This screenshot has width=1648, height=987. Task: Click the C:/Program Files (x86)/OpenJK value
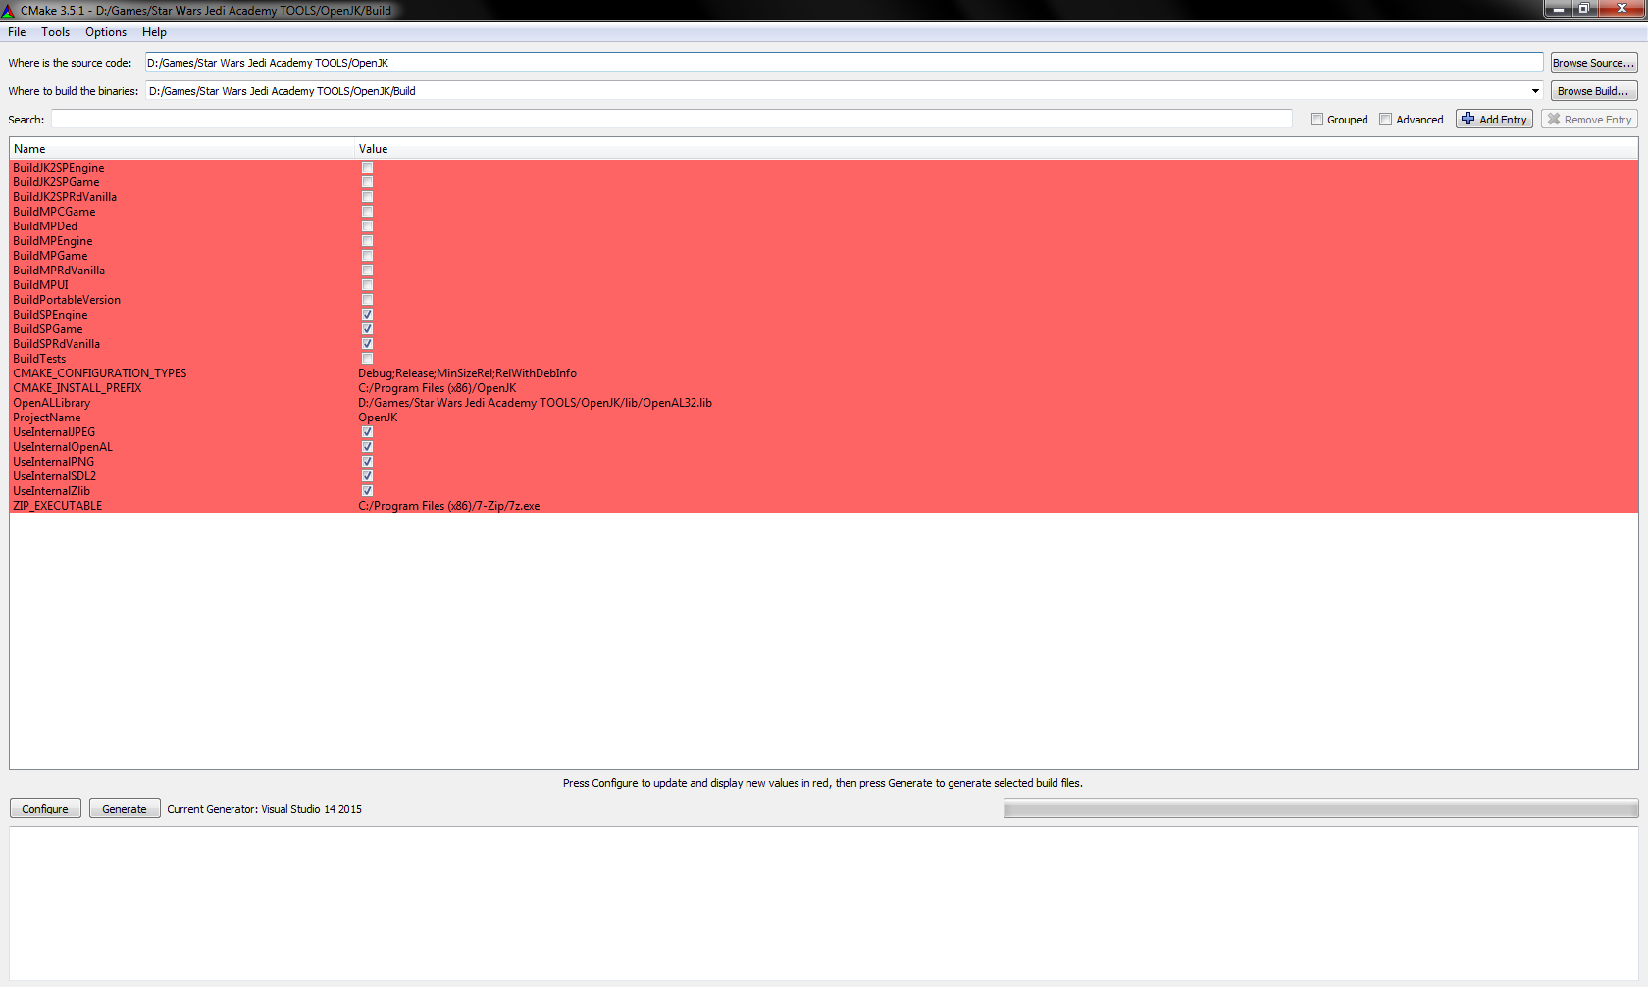[x=438, y=388]
